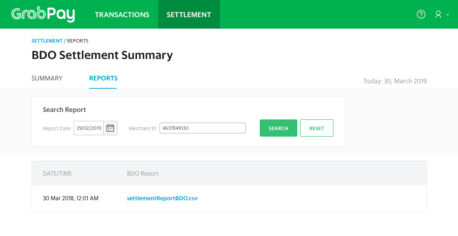
Task: Open the user account profile icon
Action: 438,14
